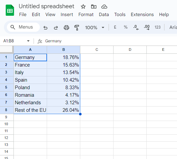
Task: Click the Print icon in toolbar
Action: pyautogui.click(x=66, y=28)
